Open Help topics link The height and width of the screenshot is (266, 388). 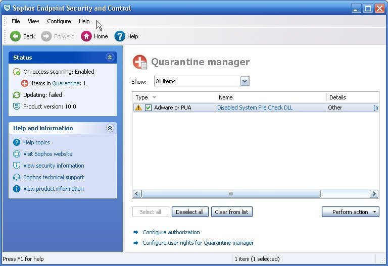36,142
